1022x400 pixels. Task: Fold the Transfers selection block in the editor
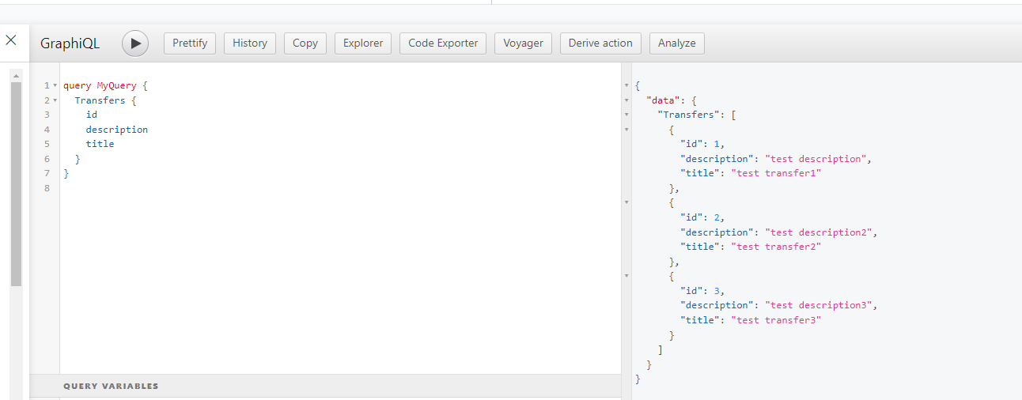pyautogui.click(x=55, y=100)
